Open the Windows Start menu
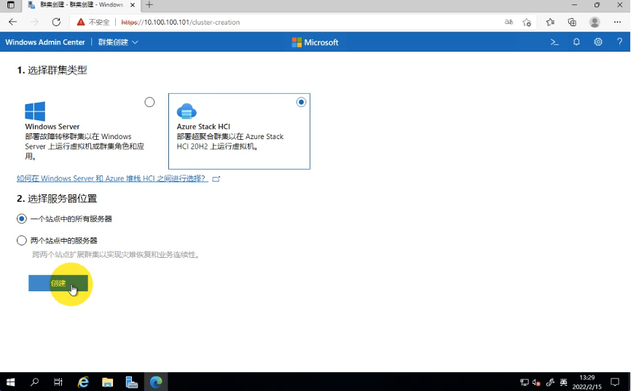The width and height of the screenshot is (631, 391). pos(11,382)
